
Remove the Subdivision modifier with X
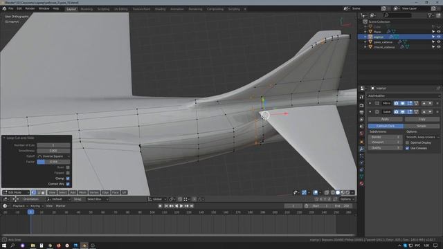tap(437, 112)
